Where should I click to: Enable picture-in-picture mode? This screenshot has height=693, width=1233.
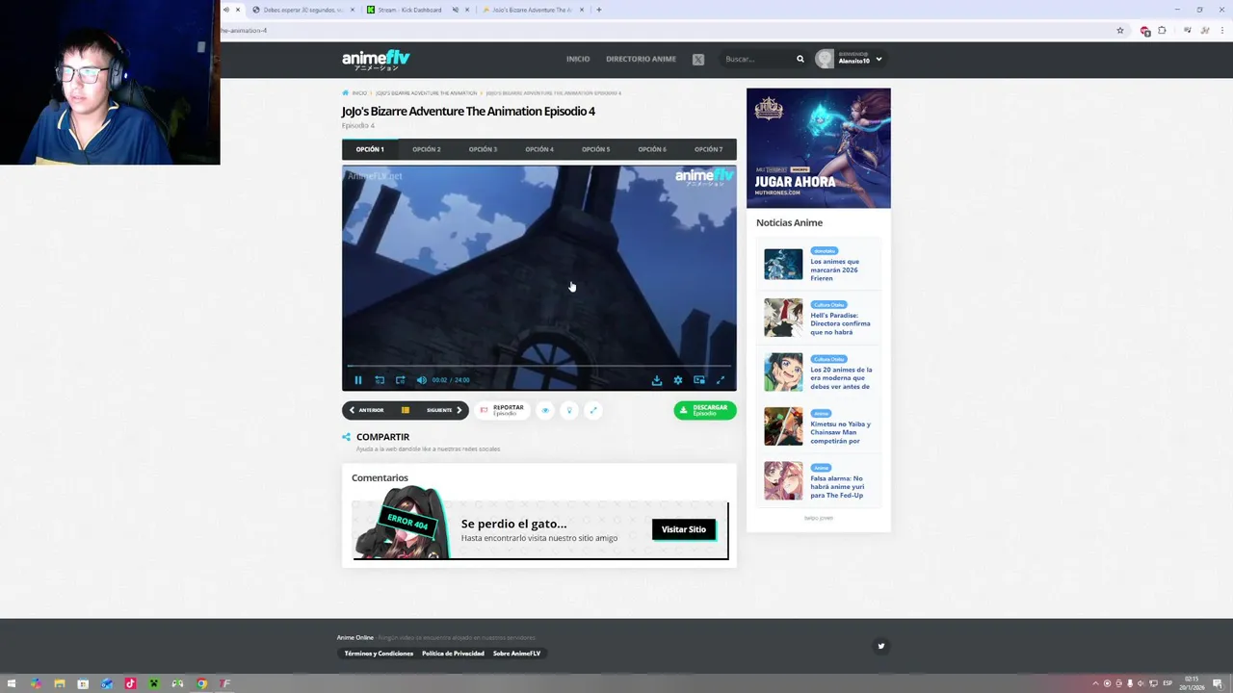click(699, 380)
